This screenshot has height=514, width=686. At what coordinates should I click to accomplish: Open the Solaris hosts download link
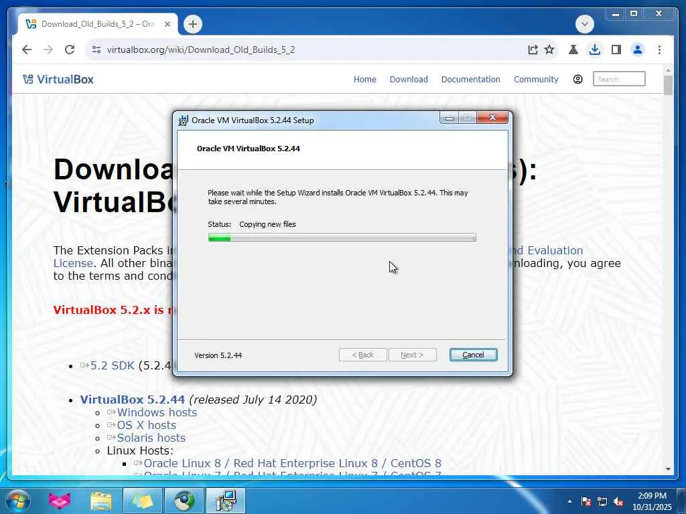pyautogui.click(x=151, y=438)
